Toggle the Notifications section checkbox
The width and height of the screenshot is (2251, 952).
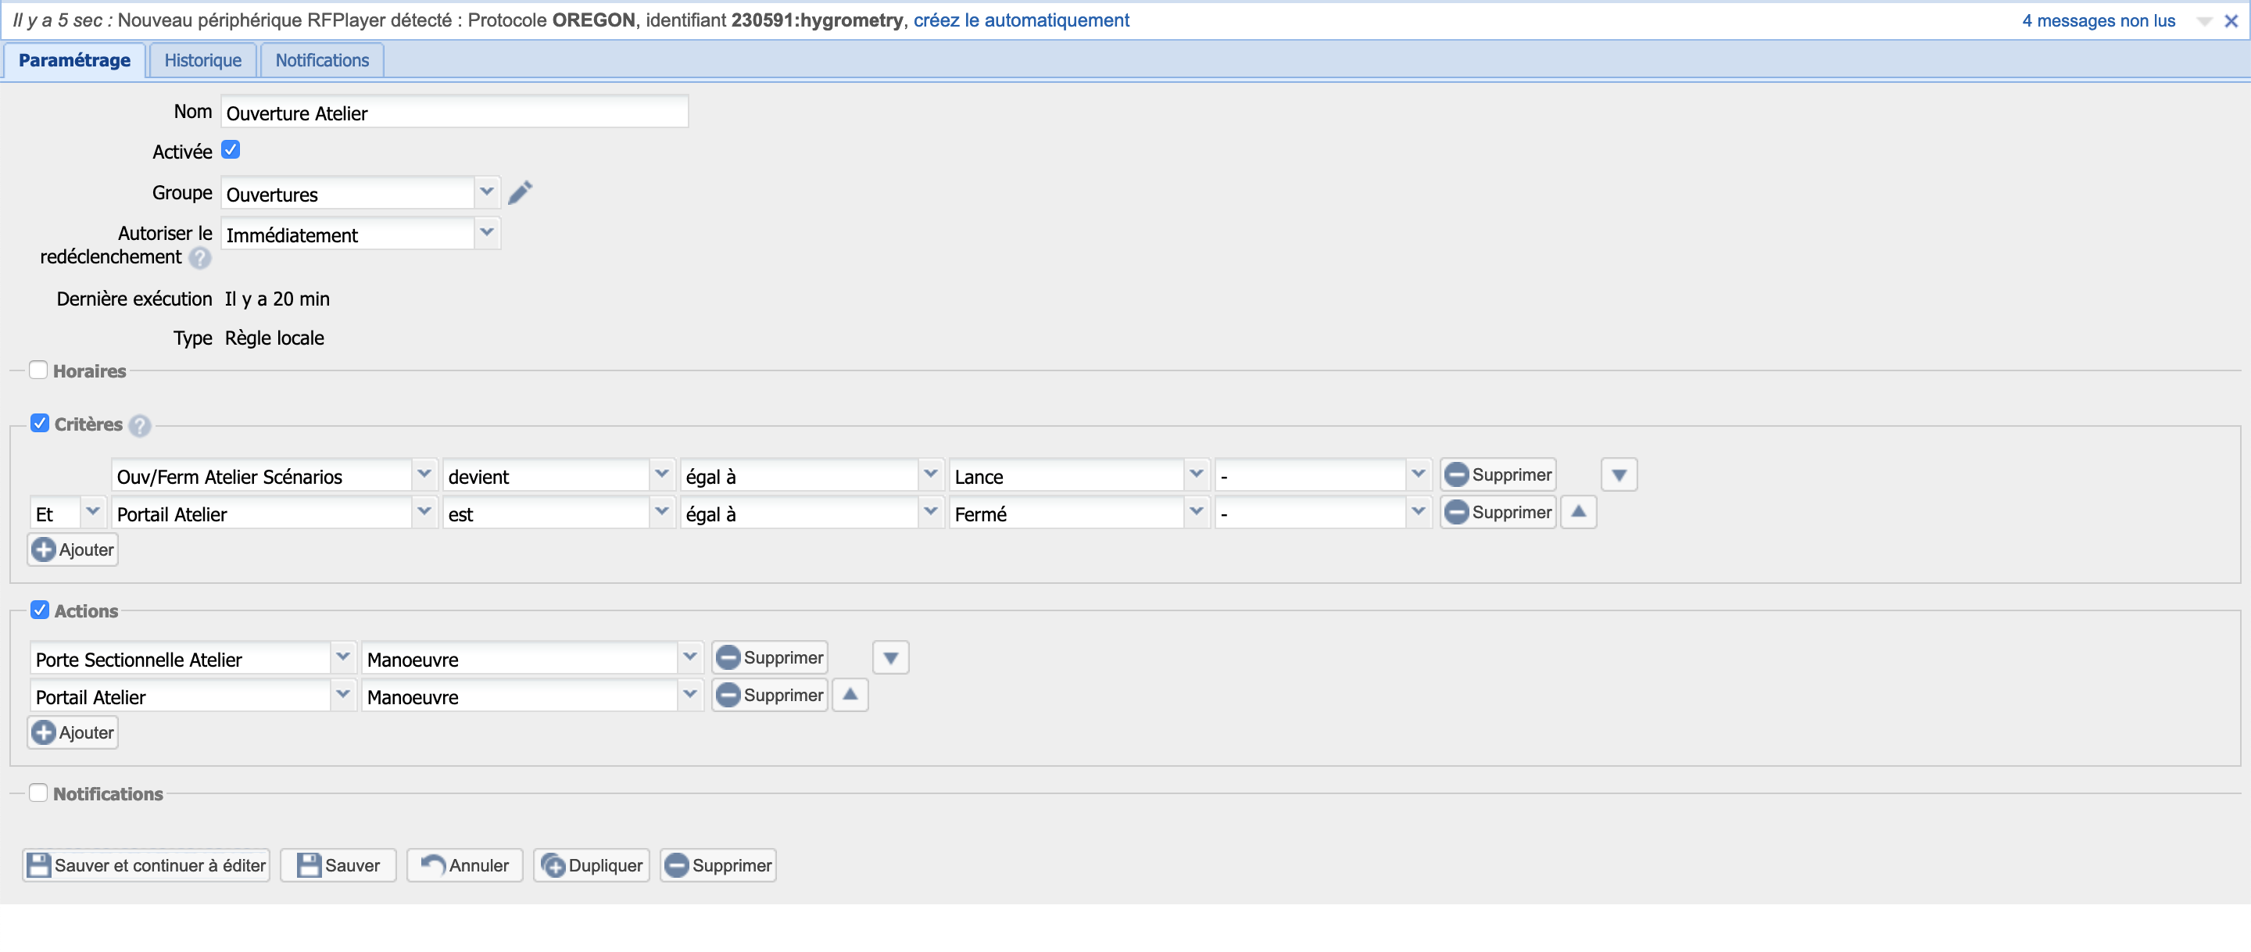point(38,793)
